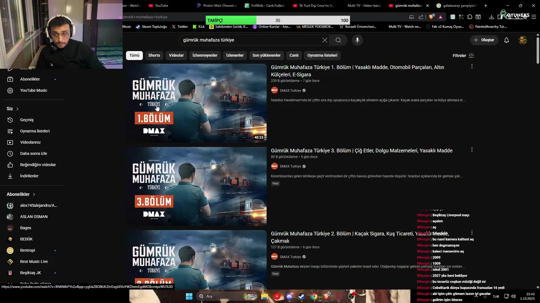This screenshot has height=303, width=540.
Task: Switch to FotMob - Canlı Futbol browser tab
Action: [x=264, y=5]
